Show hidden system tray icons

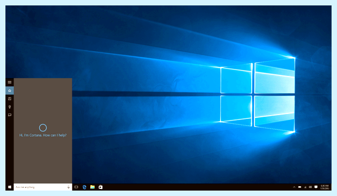(294, 187)
